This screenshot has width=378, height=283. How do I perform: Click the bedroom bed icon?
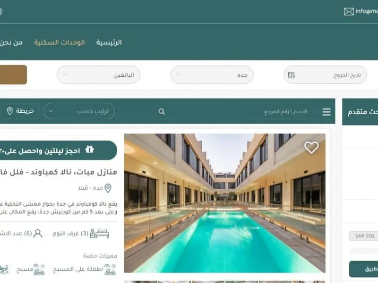tap(100, 233)
